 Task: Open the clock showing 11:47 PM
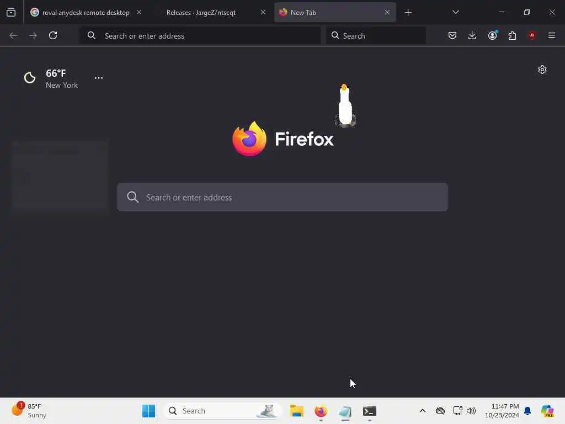point(502,411)
